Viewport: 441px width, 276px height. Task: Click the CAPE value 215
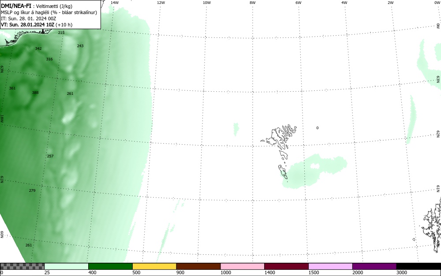click(x=61, y=33)
